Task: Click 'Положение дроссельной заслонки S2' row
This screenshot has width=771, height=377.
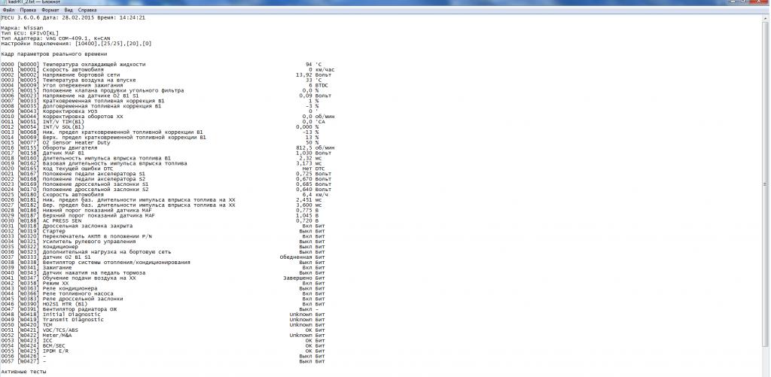Action: pos(168,189)
